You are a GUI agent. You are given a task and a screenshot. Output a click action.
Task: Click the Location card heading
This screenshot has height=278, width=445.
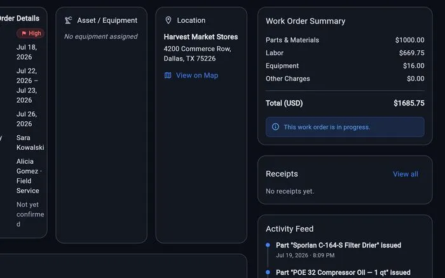[x=191, y=20]
